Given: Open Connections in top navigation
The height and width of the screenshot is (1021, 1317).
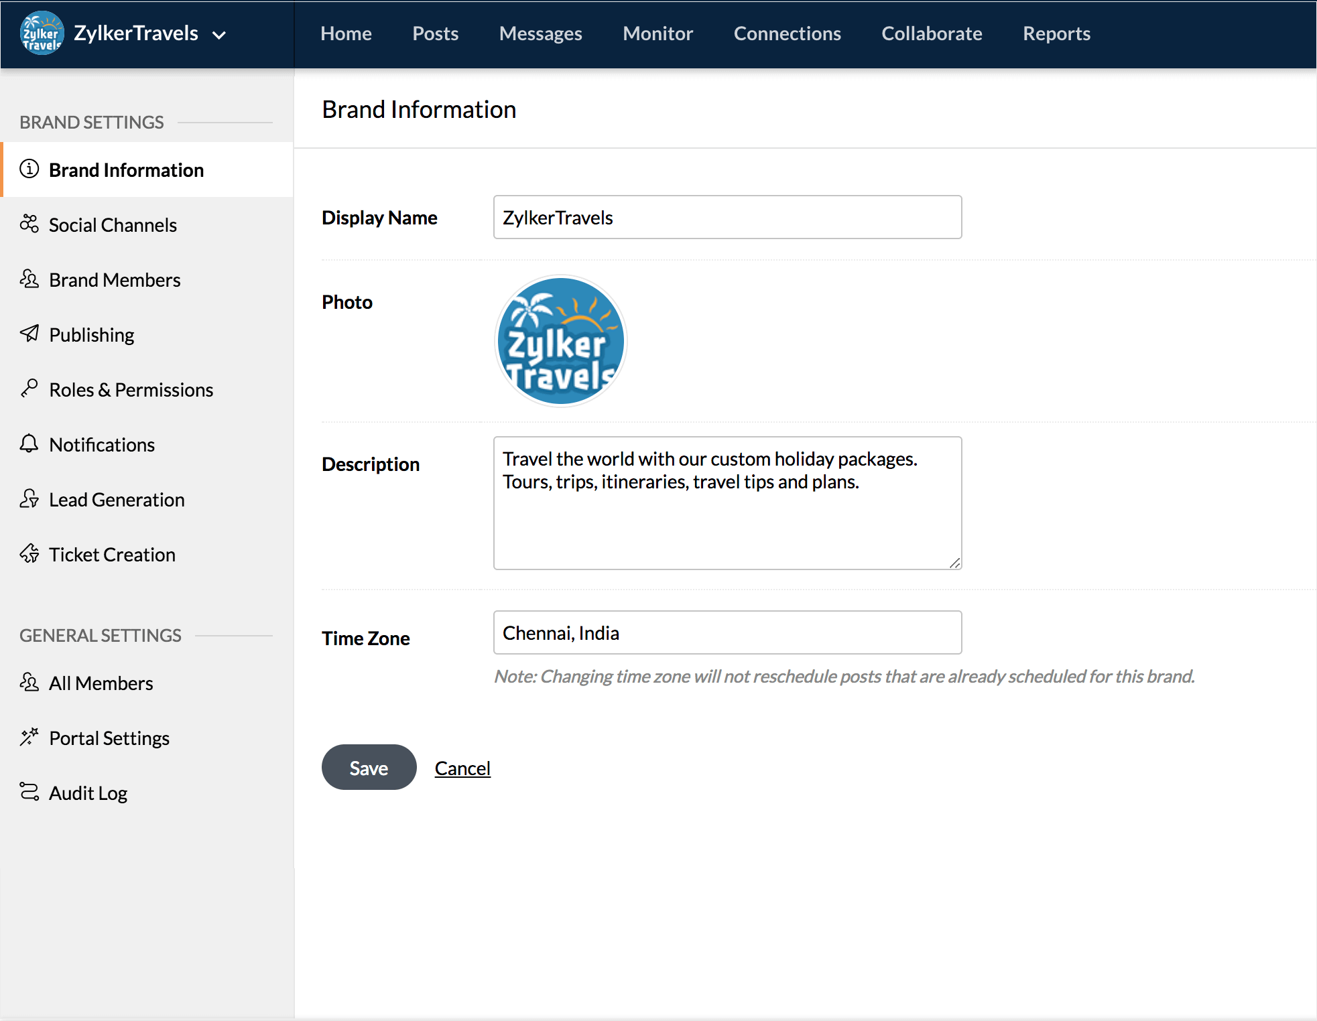Looking at the screenshot, I should (787, 33).
